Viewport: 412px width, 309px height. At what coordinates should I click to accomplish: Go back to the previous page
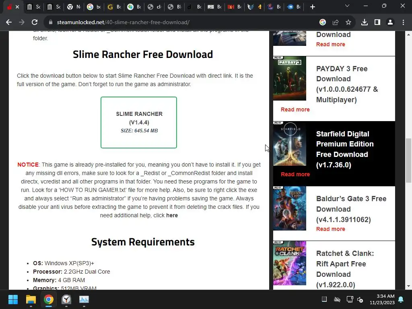9,23
